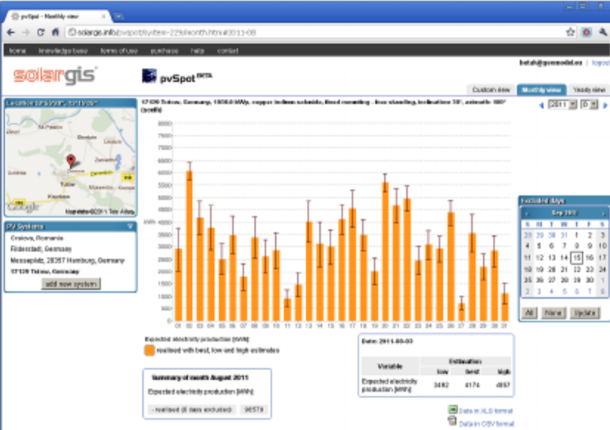Open the terms of use menu item

coord(119,51)
